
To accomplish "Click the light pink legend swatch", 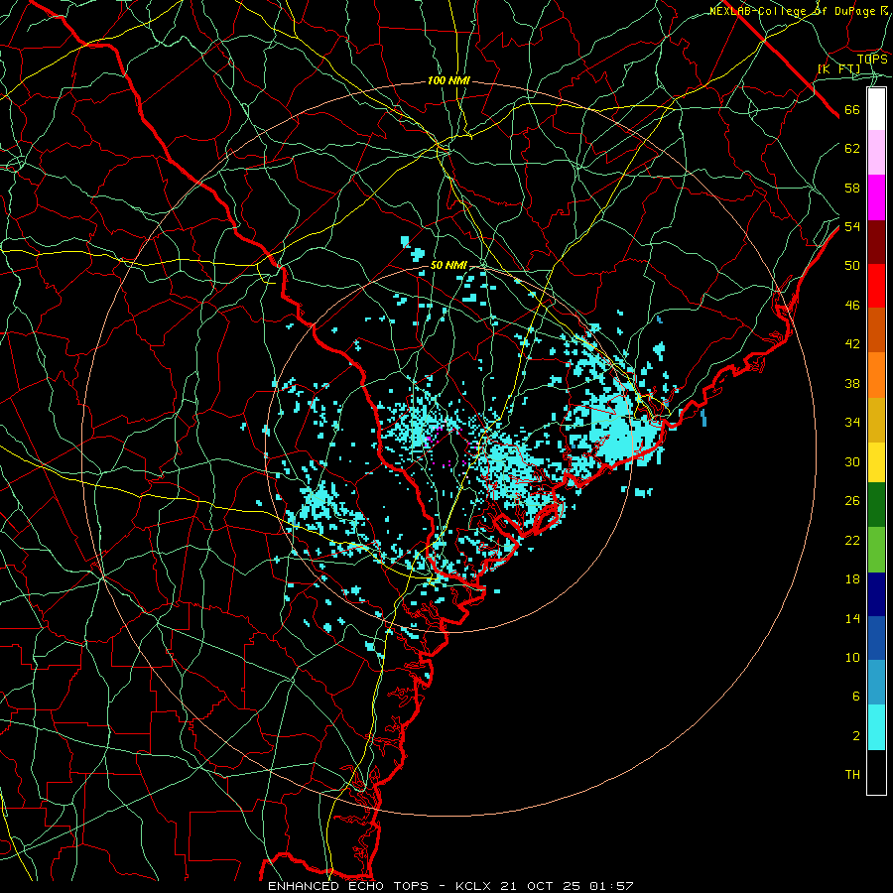I will coord(876,153).
